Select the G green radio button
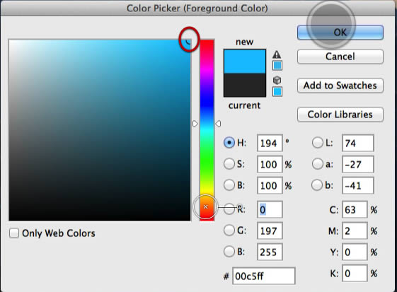The image size is (397, 292). point(229,230)
